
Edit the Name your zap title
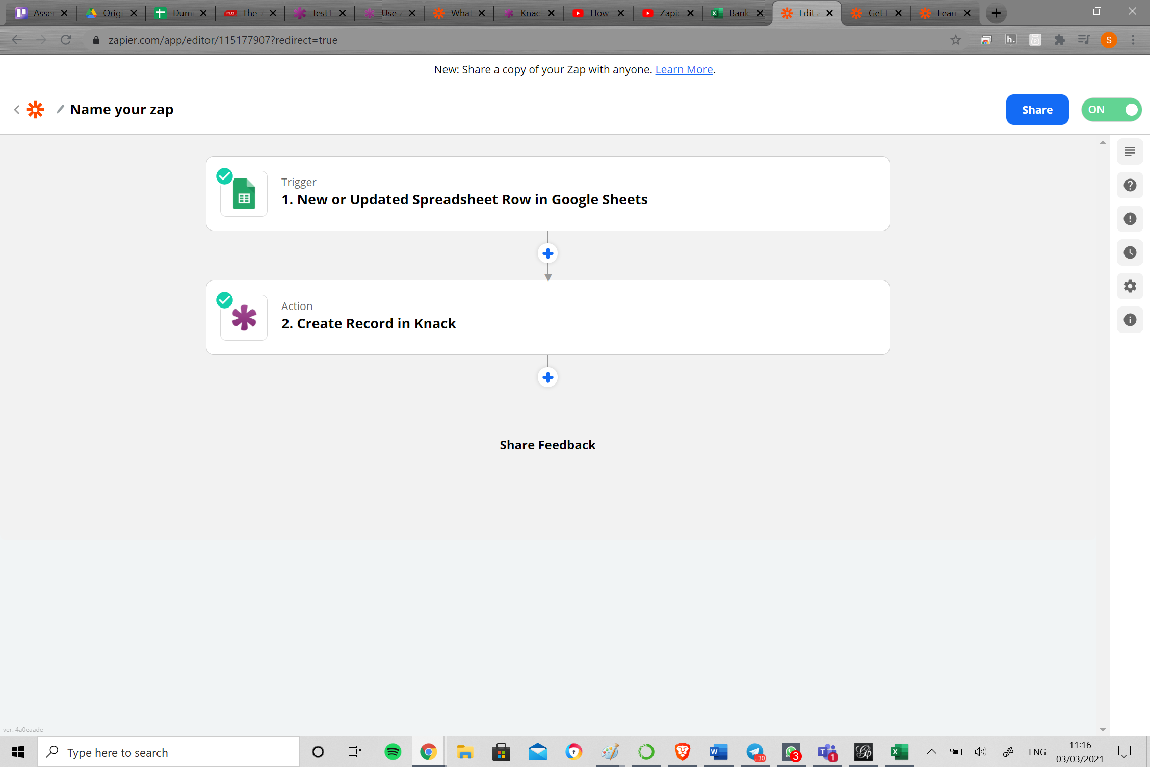tap(122, 109)
